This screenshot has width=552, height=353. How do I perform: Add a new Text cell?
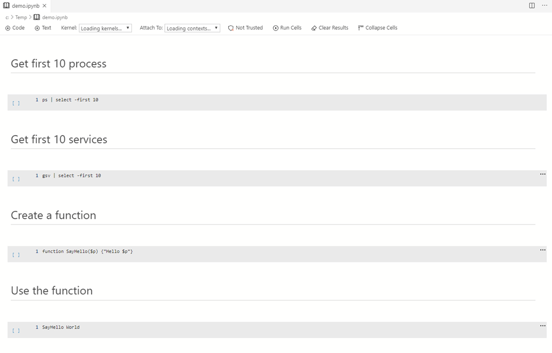click(x=43, y=28)
